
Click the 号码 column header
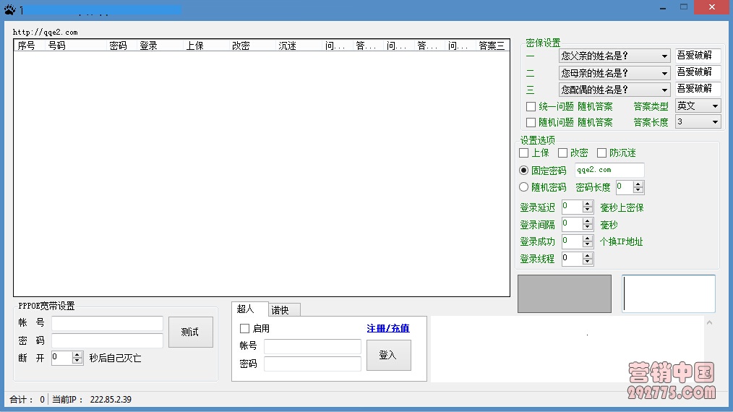(x=57, y=46)
